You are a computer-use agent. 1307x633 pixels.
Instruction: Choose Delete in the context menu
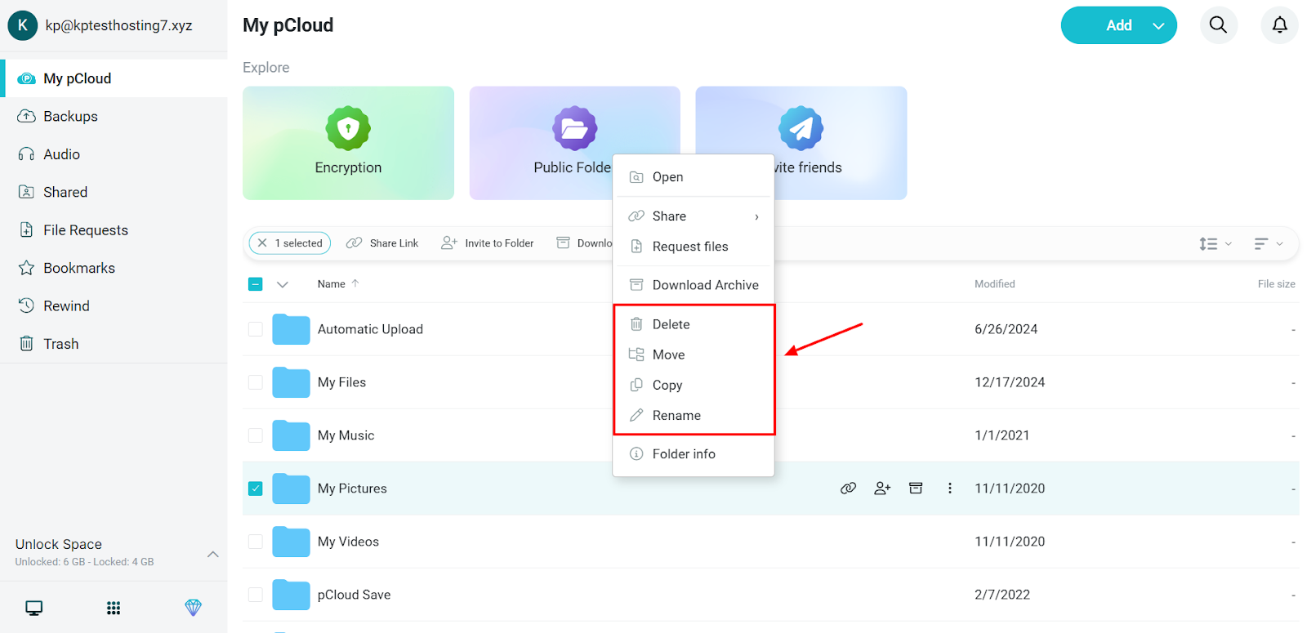click(671, 324)
